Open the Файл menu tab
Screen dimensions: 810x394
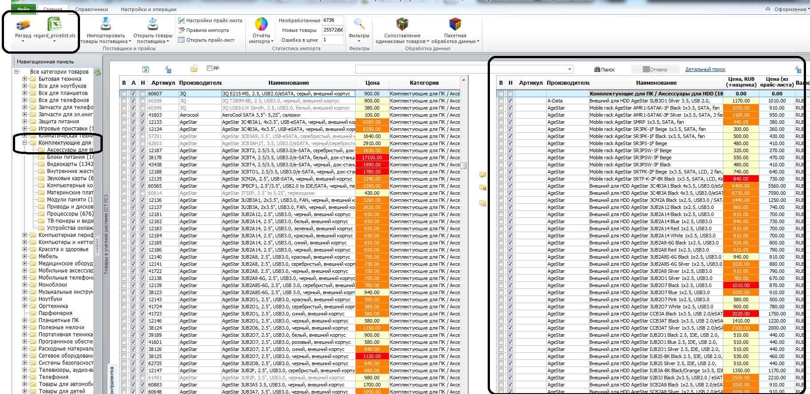pyautogui.click(x=24, y=9)
